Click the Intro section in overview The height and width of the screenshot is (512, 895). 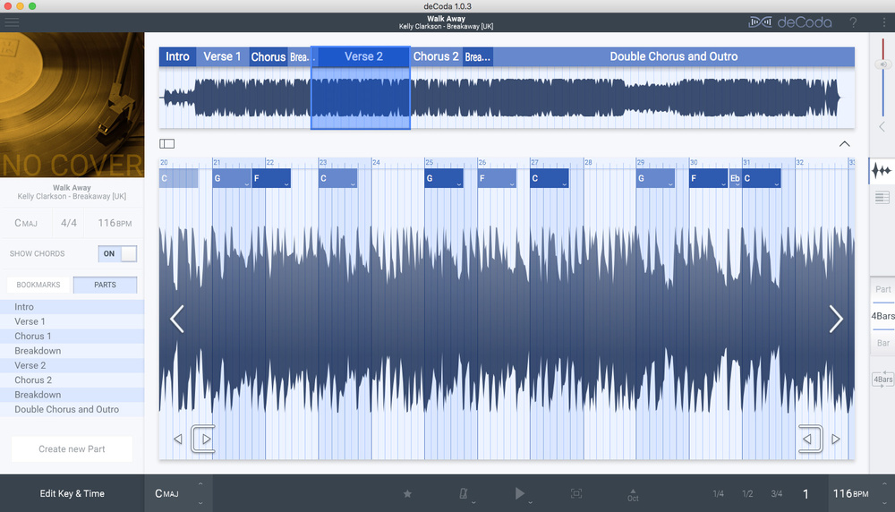point(177,56)
